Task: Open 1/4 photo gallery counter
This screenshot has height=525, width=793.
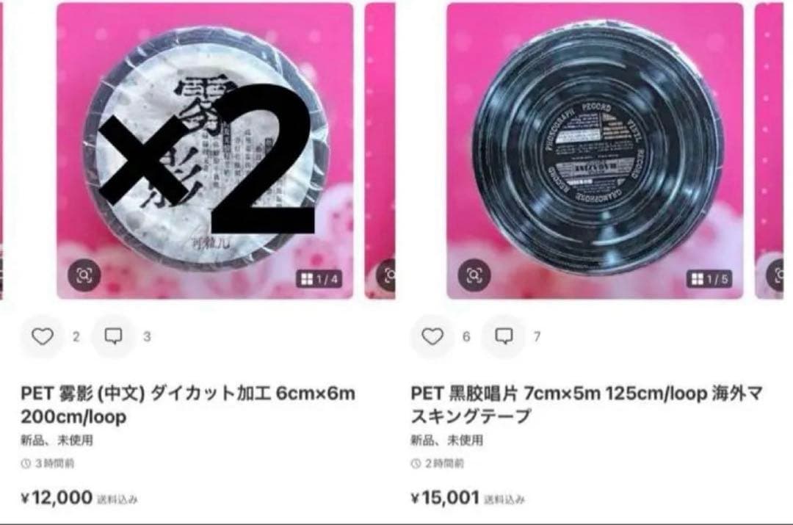Action: coord(319,279)
